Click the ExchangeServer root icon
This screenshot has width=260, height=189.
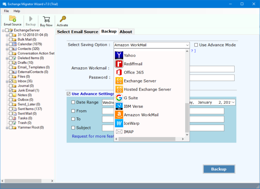coord(10,30)
